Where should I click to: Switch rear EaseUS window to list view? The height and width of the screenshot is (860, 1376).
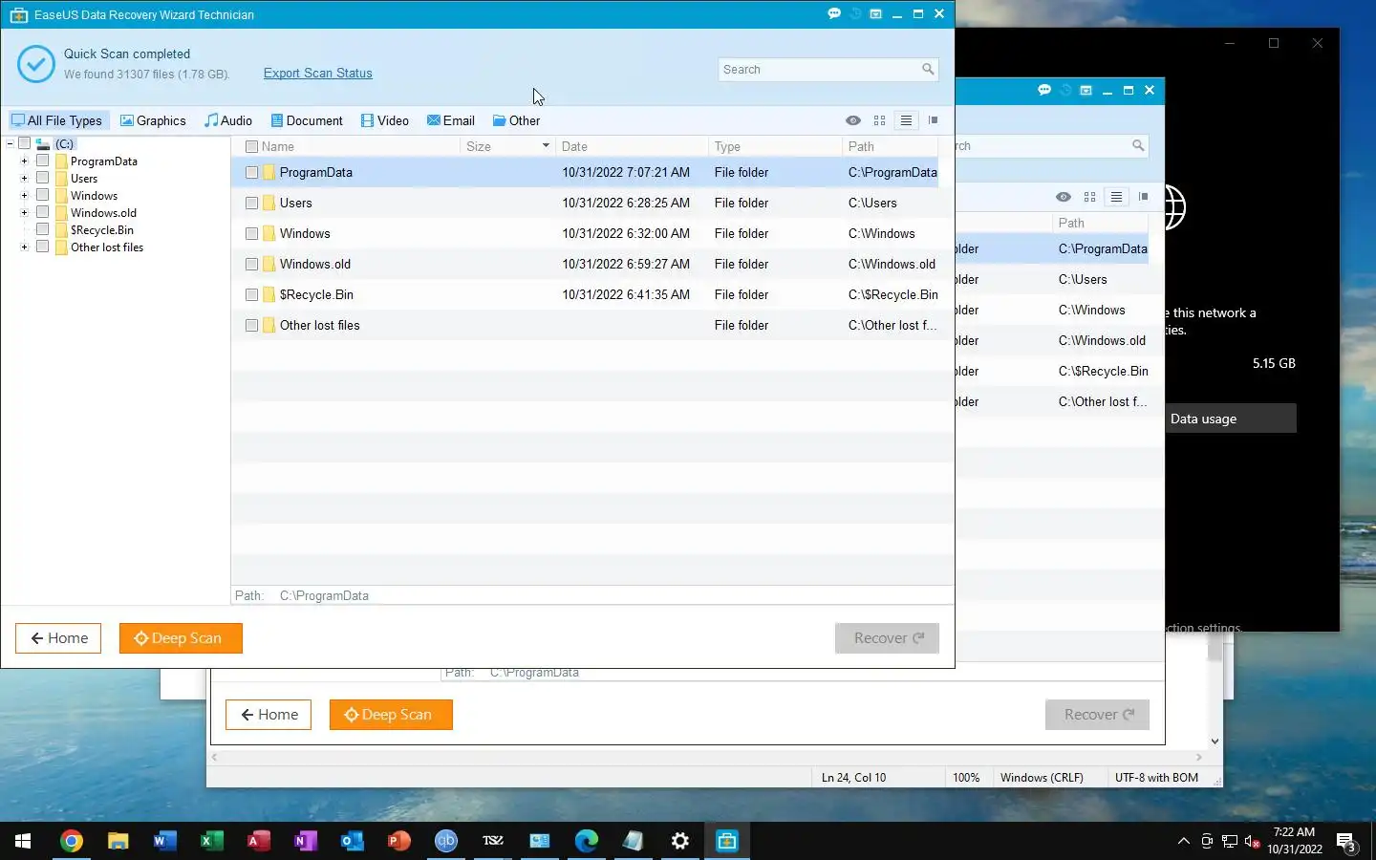point(1116,197)
